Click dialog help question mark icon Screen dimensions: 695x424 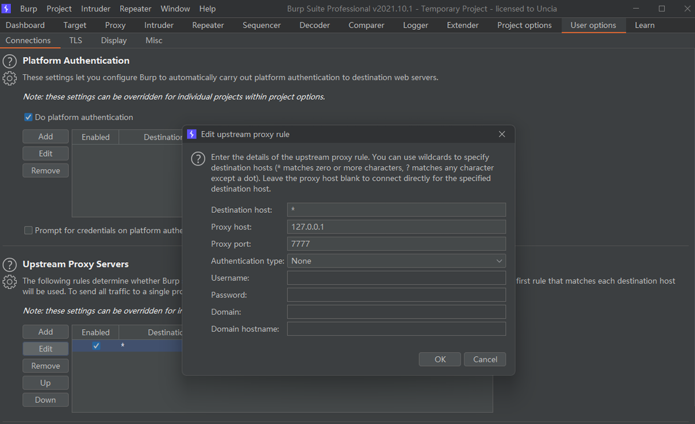pos(198,159)
